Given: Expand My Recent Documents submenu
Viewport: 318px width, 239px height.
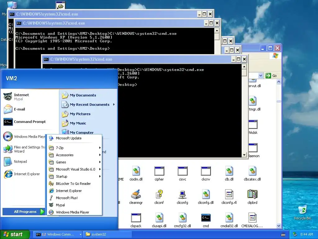Looking at the screenshot, I should click(88, 105).
